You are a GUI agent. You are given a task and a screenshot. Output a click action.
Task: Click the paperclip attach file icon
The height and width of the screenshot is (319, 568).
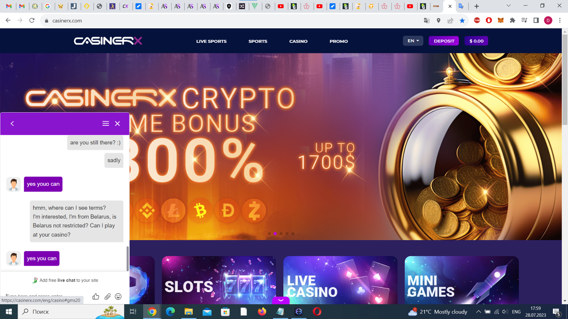[108, 297]
